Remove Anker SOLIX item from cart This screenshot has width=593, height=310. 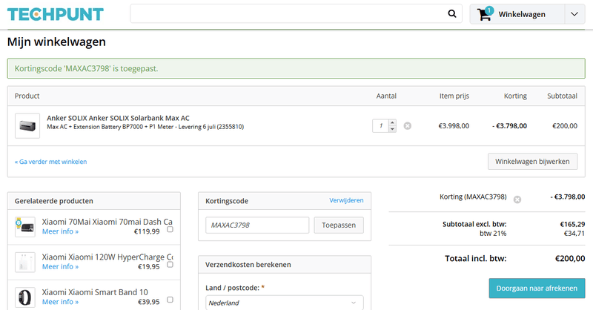[x=407, y=126]
